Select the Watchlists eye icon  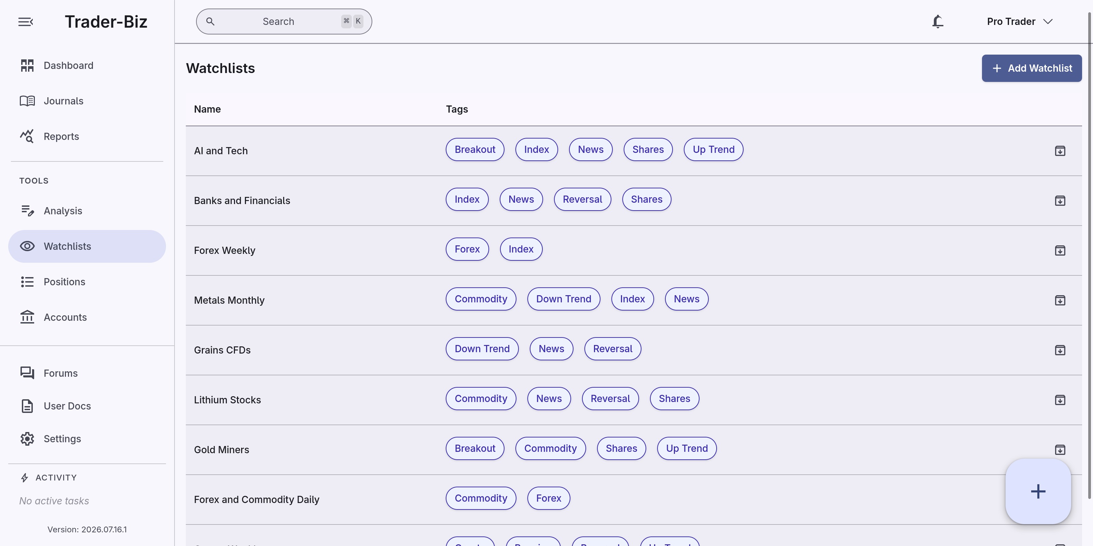coord(27,246)
